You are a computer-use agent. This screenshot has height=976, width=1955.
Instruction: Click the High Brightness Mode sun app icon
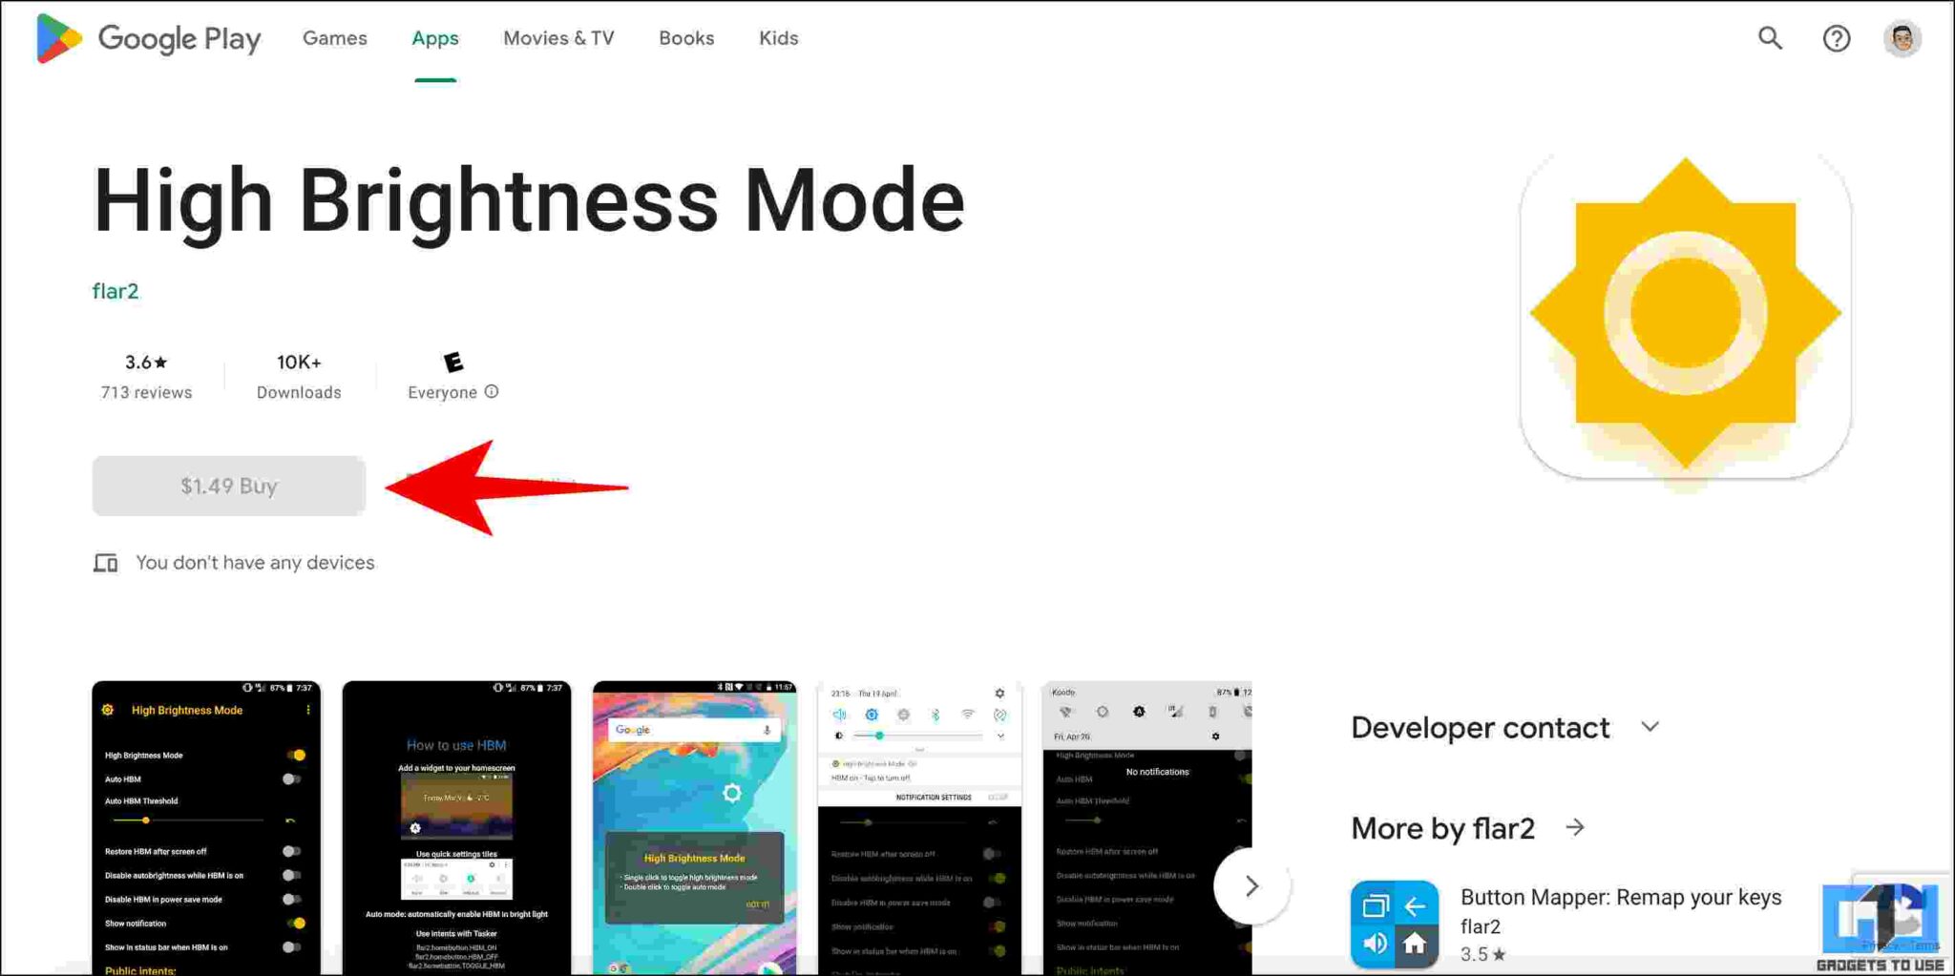[x=1686, y=315]
